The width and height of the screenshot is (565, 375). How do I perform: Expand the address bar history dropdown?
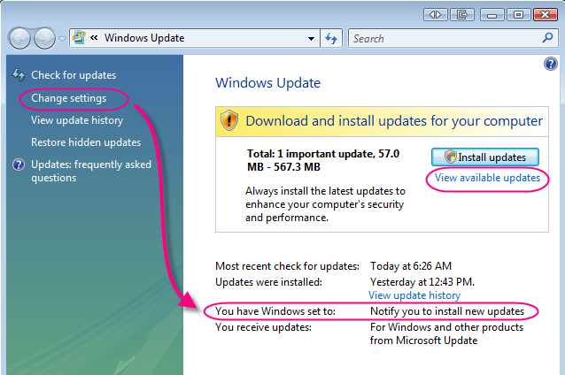pyautogui.click(x=311, y=39)
